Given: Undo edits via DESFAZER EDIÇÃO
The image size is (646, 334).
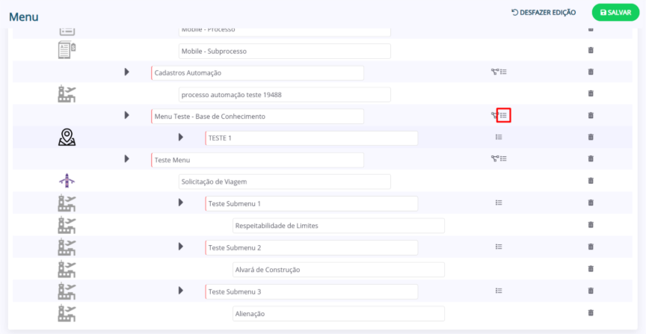Looking at the screenshot, I should [544, 13].
